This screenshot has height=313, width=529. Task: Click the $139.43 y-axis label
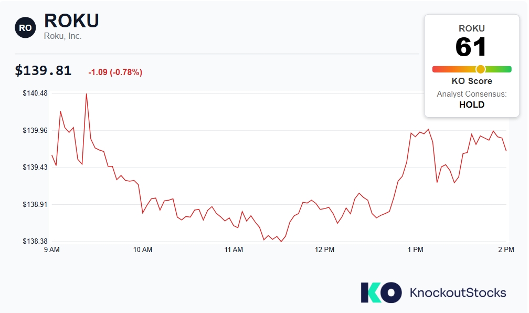point(35,167)
